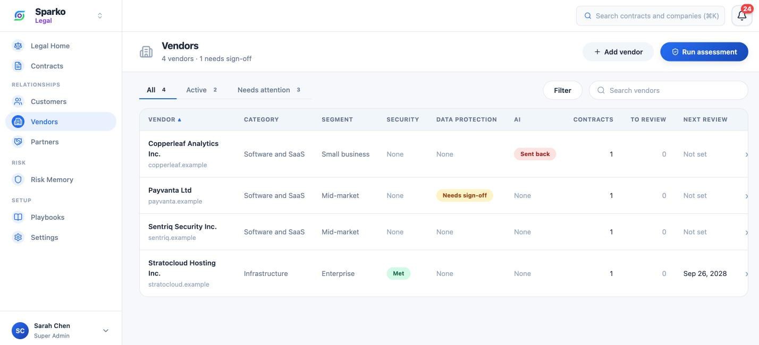Click the Enterprise segment cell
This screenshot has height=345, width=759.
point(338,273)
